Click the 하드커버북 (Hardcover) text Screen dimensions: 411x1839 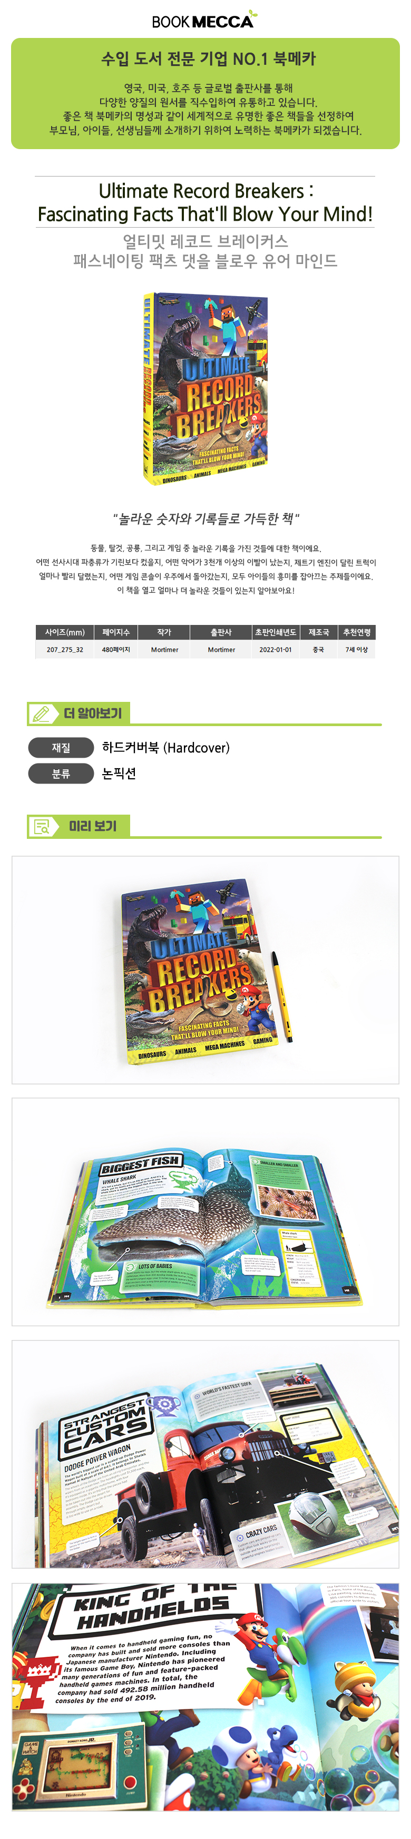point(165,747)
